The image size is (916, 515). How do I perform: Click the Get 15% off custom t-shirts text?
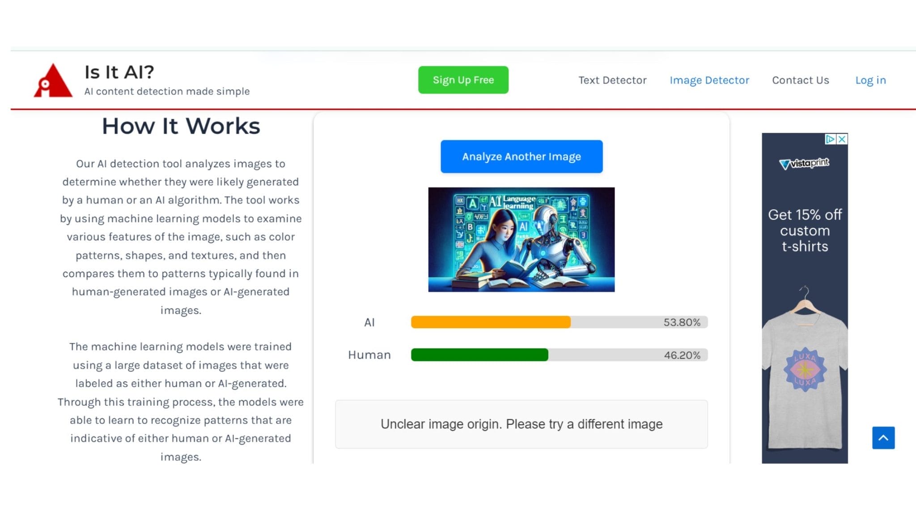point(804,230)
